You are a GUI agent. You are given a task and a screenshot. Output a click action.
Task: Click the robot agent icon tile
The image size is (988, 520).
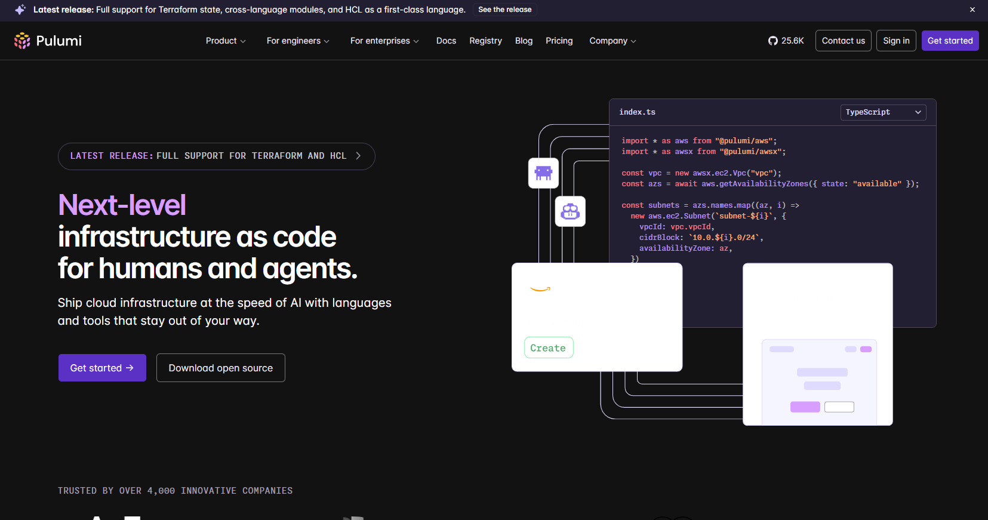click(x=570, y=211)
